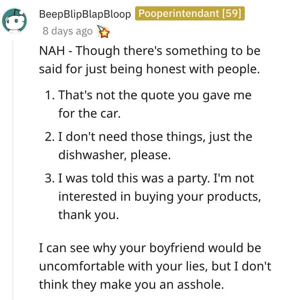Collapse the comment using the vertical thread line
The image size is (287, 300).
(13, 170)
